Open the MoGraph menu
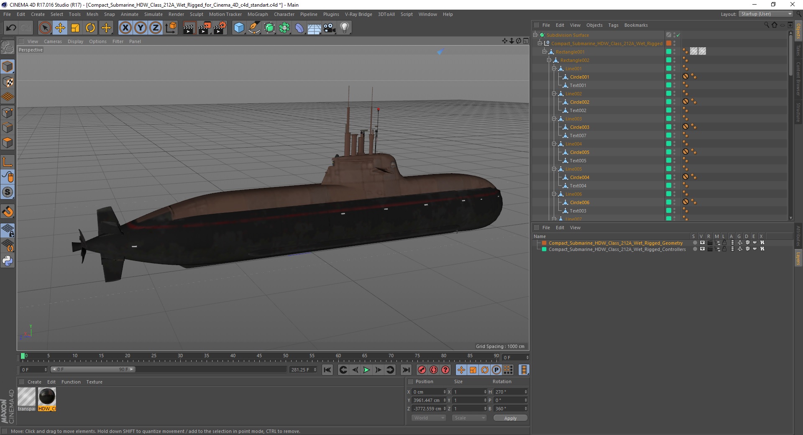803x435 pixels. pyautogui.click(x=258, y=14)
